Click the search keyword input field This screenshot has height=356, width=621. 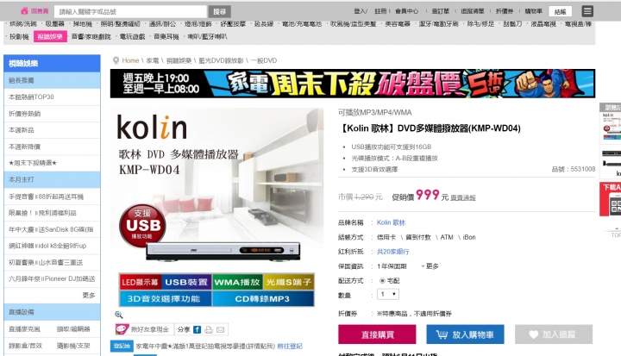pyautogui.click(x=131, y=11)
